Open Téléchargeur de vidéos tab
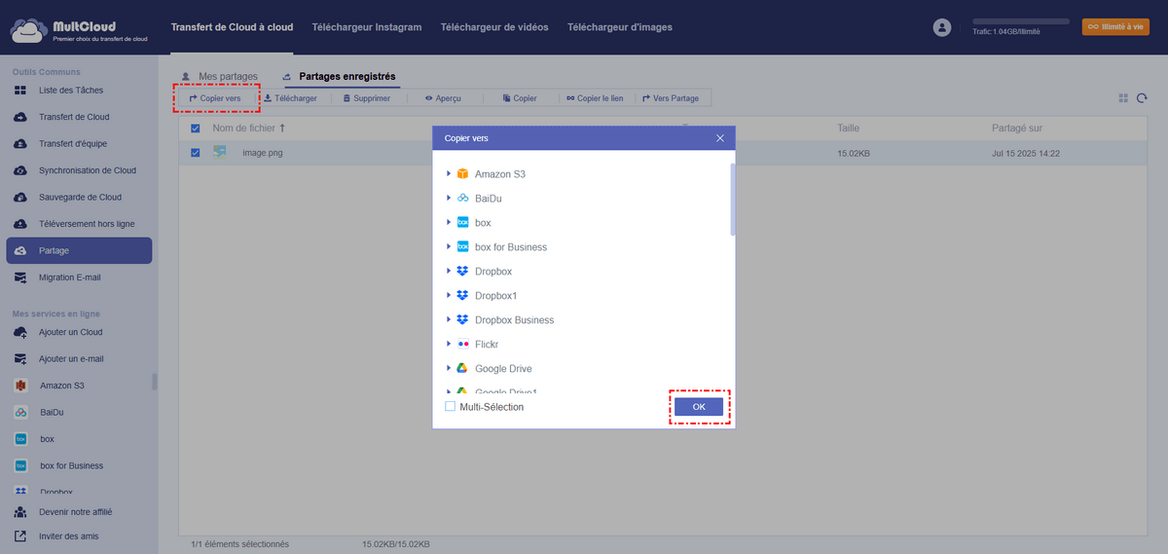Screen dimensions: 1168x554 494,27
